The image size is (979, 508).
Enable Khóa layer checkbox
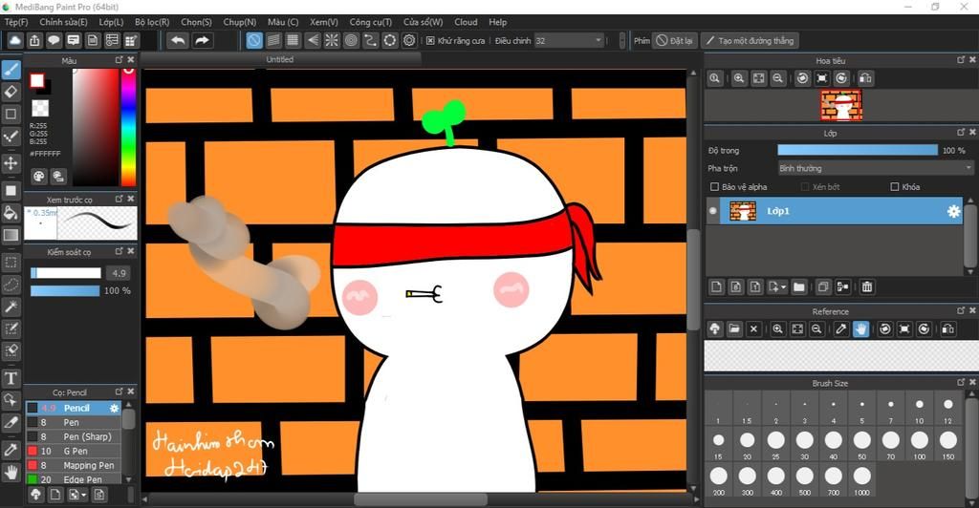click(895, 186)
